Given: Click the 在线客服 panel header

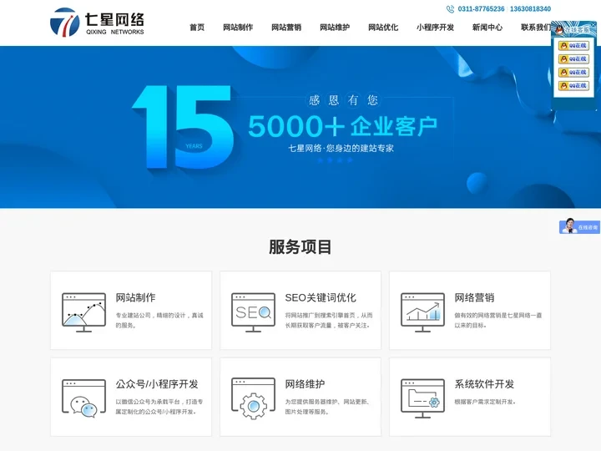Looking at the screenshot, I should coord(573,29).
